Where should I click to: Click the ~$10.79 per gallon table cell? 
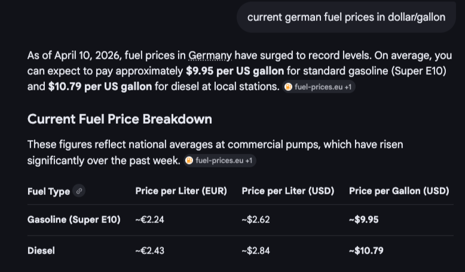[x=366, y=250]
